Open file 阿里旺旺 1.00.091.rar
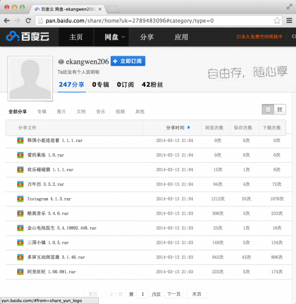The image size is (296, 304). [52, 271]
